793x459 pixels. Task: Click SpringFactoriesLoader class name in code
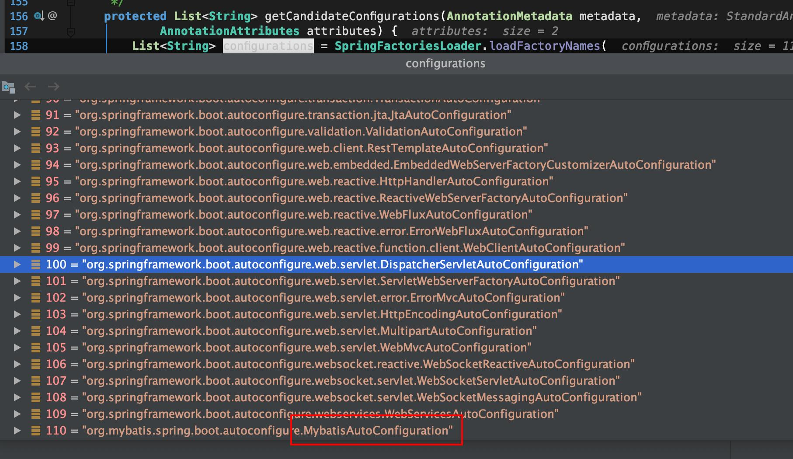[x=408, y=46]
